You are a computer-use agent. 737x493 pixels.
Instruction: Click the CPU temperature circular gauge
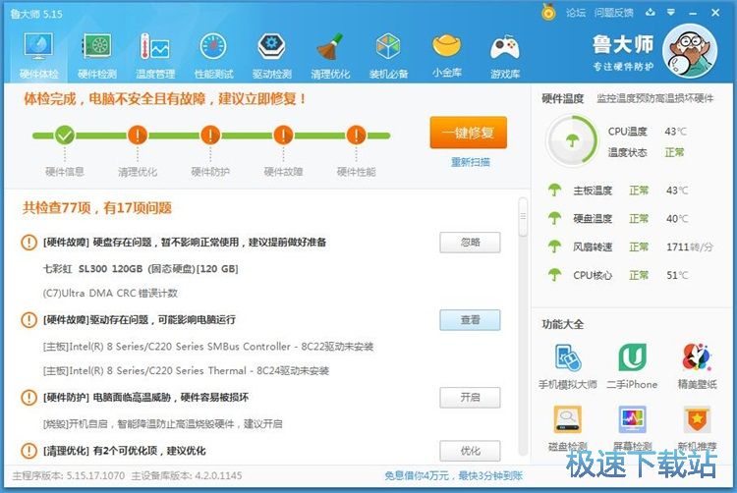(572, 139)
